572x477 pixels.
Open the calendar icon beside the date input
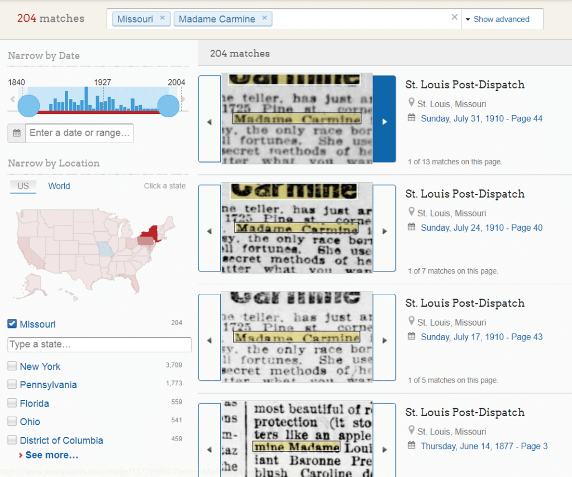[16, 133]
